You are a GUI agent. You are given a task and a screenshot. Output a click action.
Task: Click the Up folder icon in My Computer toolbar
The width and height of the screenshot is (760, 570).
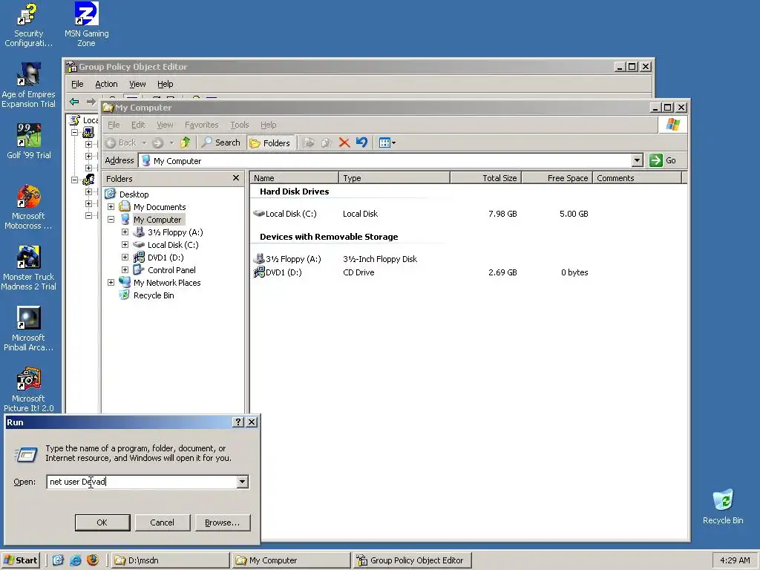coord(185,142)
